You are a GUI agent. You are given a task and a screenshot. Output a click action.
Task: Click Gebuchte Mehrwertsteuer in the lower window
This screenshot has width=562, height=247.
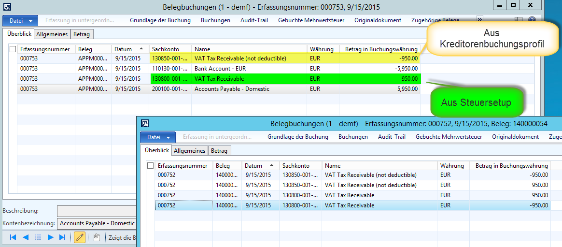449,137
